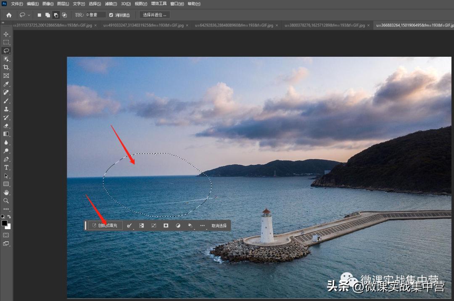Select the Move tool

[6, 34]
